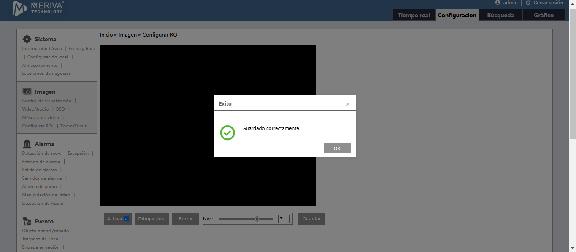The height and width of the screenshot is (252, 576).
Task: Open the Zoom/Focus settings link
Action: click(73, 126)
